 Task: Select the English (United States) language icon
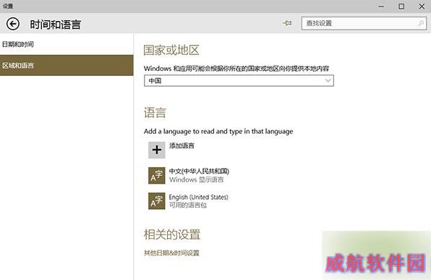[x=157, y=201]
